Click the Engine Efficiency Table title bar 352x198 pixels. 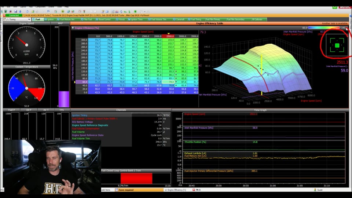pyautogui.click(x=209, y=23)
